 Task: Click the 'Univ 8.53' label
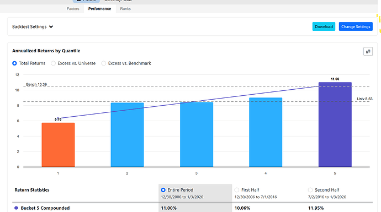364,99
